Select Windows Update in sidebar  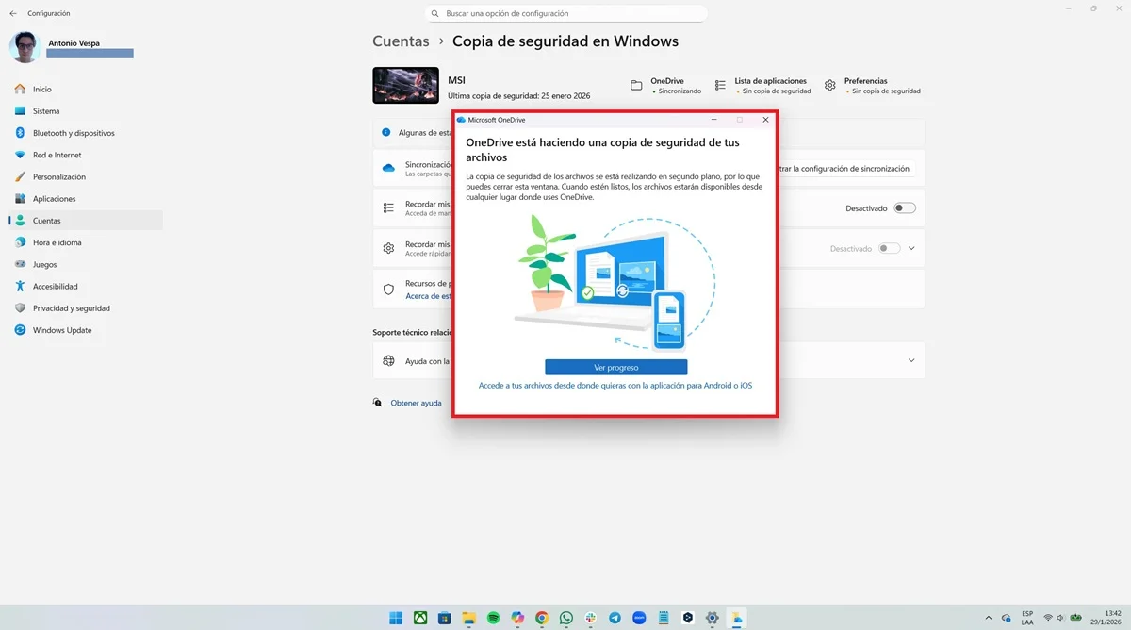click(x=62, y=330)
